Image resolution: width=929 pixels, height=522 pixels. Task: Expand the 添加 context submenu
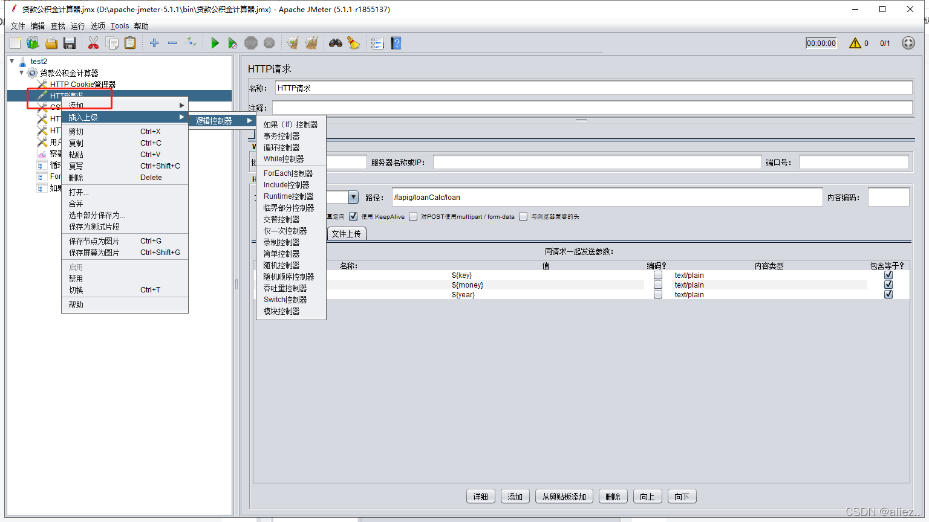(125, 105)
